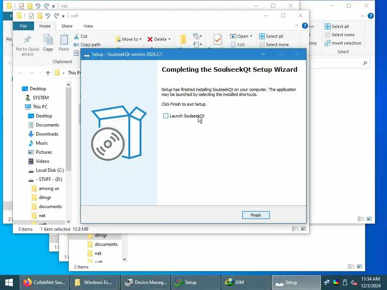387x290 pixels.
Task: Switch soft window to details view icon
Action: [295, 229]
